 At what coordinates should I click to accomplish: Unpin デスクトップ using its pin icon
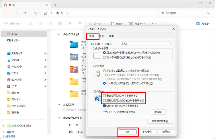point(45,54)
